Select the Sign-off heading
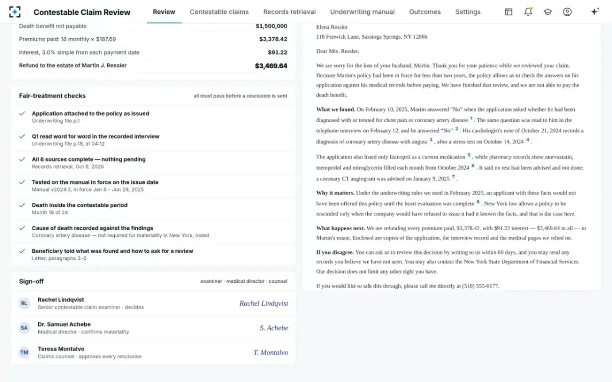This screenshot has height=382, width=612. (x=32, y=281)
